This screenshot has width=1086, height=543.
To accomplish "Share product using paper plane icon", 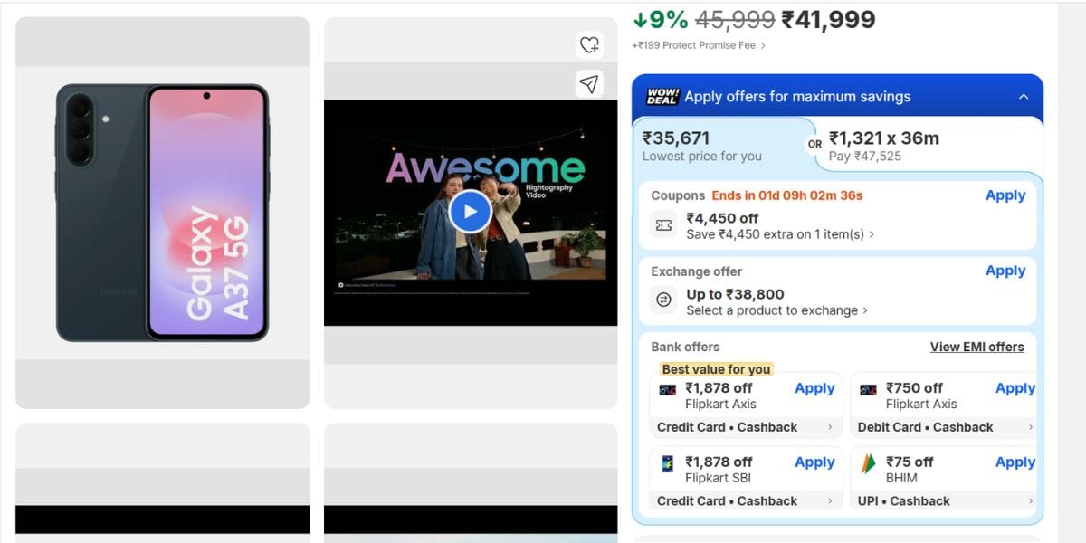I will [589, 84].
